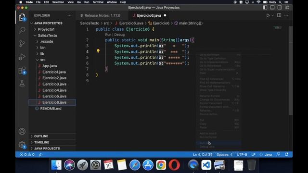
Task: Change encoding via UTF-8
Action: pyautogui.click(x=242, y=155)
